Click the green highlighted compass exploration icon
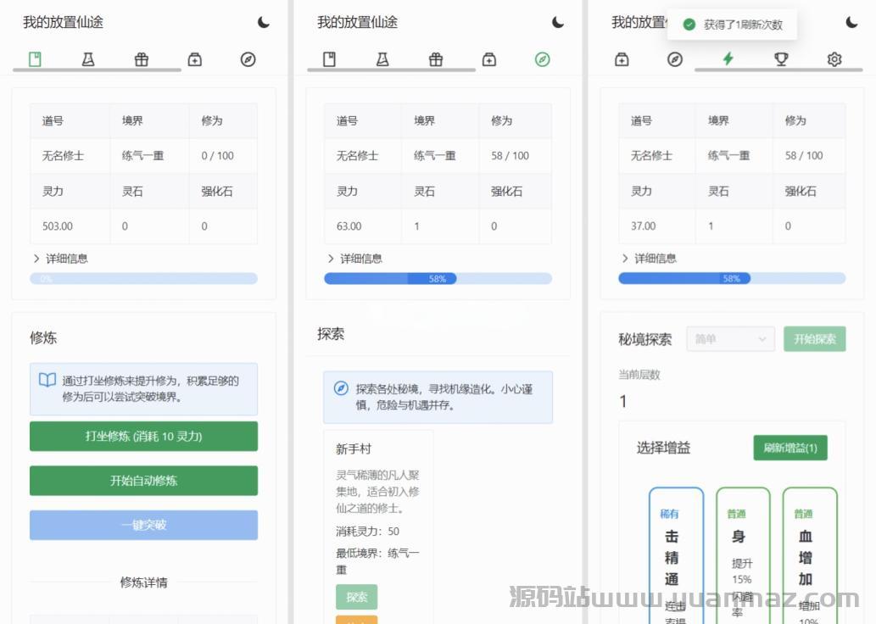The width and height of the screenshot is (876, 624). [543, 59]
